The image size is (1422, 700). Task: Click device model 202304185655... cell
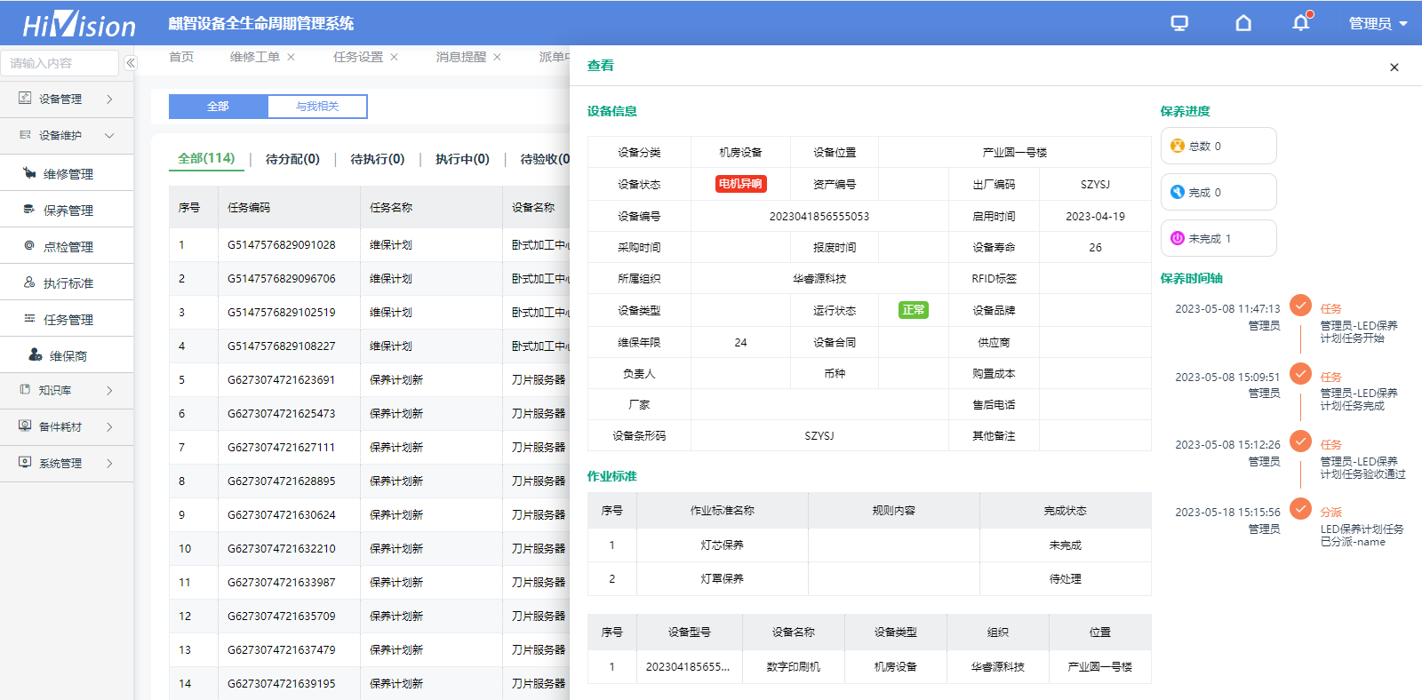coord(688,667)
